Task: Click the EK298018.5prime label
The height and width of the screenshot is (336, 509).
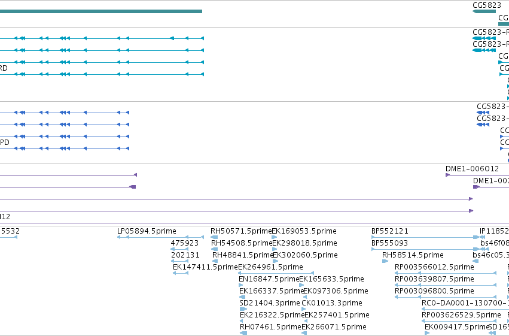Action: pyautogui.click(x=304, y=243)
